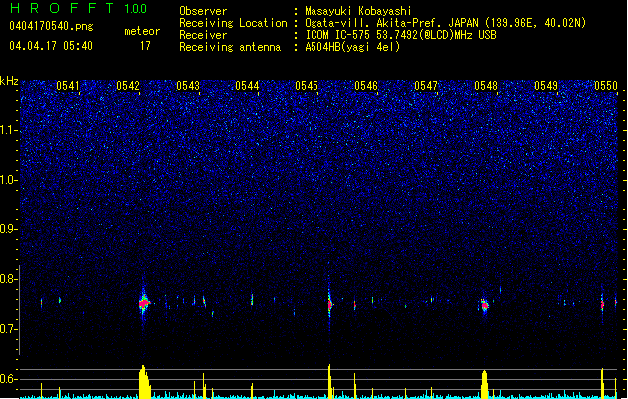Click the 0545 time marker
The height and width of the screenshot is (399, 628).
pyautogui.click(x=307, y=86)
